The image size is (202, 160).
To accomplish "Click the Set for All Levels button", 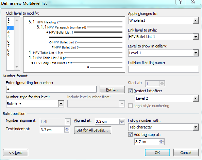I will tap(92, 130).
